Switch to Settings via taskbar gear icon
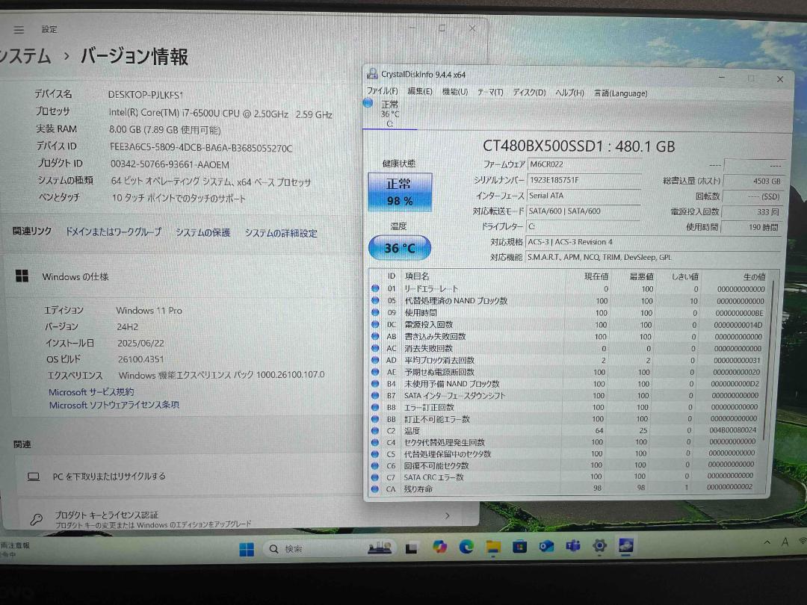 coord(599,545)
